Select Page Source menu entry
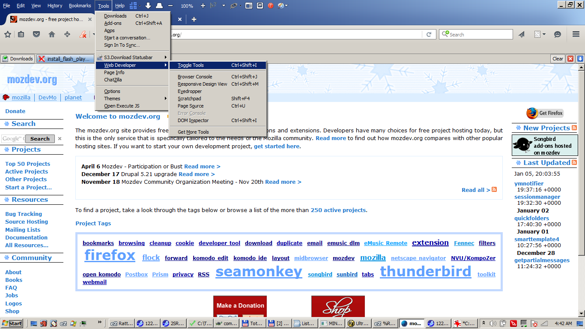Screen dimensions: 585x329 [218, 106]
